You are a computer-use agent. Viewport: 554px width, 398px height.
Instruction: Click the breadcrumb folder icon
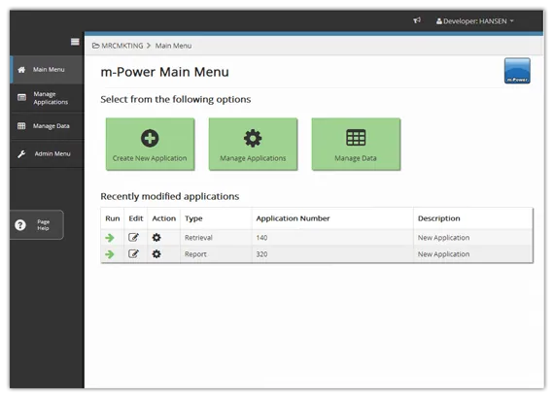(x=96, y=46)
